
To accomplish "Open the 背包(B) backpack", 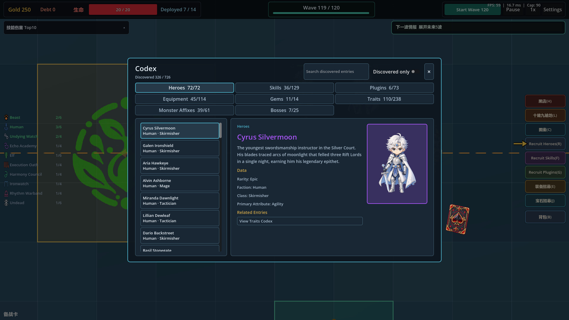I will tap(545, 217).
